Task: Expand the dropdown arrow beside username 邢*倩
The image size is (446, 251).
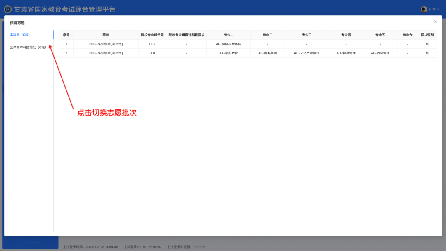Action: point(438,8)
